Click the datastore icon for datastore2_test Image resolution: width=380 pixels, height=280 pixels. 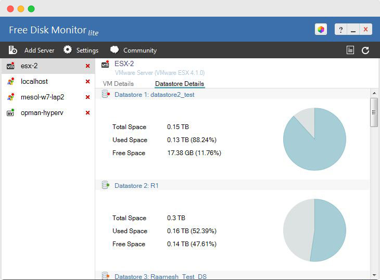[106, 94]
